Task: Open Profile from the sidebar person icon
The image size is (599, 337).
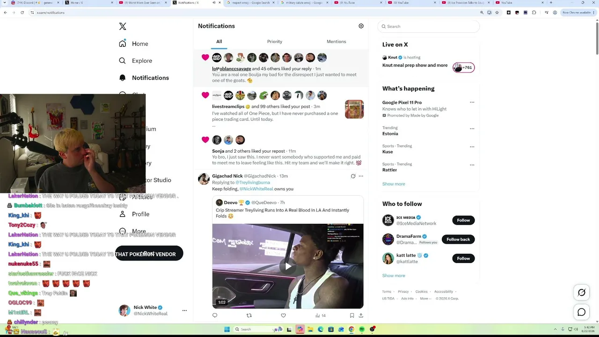Action: pyautogui.click(x=122, y=214)
